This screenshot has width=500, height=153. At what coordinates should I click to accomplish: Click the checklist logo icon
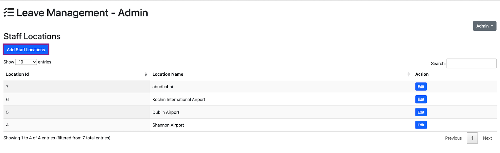(9, 13)
